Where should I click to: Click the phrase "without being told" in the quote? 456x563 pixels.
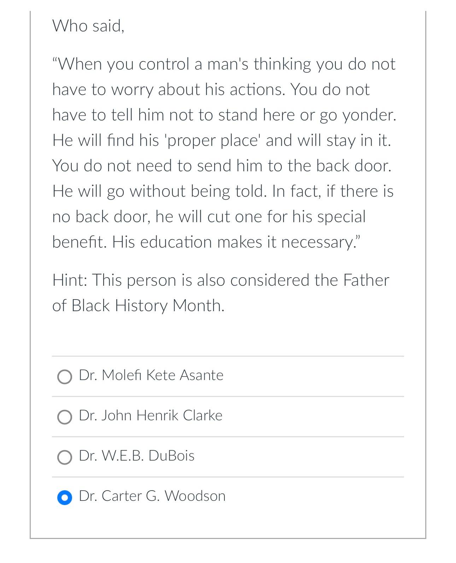coord(198,192)
